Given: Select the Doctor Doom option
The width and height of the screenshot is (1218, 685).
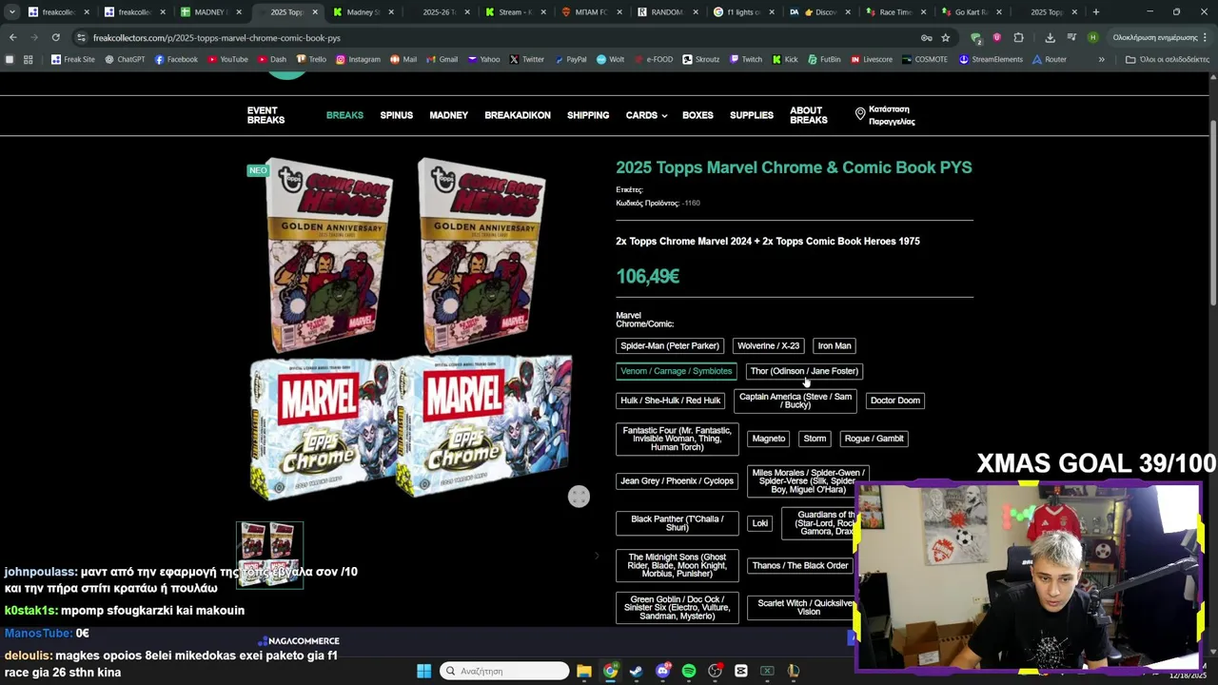Looking at the screenshot, I should (x=895, y=401).
